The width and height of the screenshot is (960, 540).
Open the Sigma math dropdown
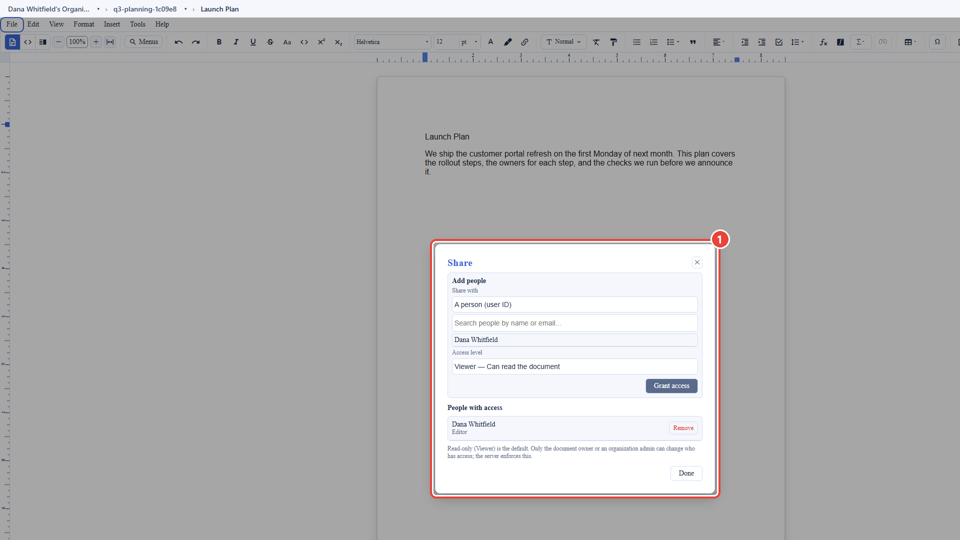[860, 42]
